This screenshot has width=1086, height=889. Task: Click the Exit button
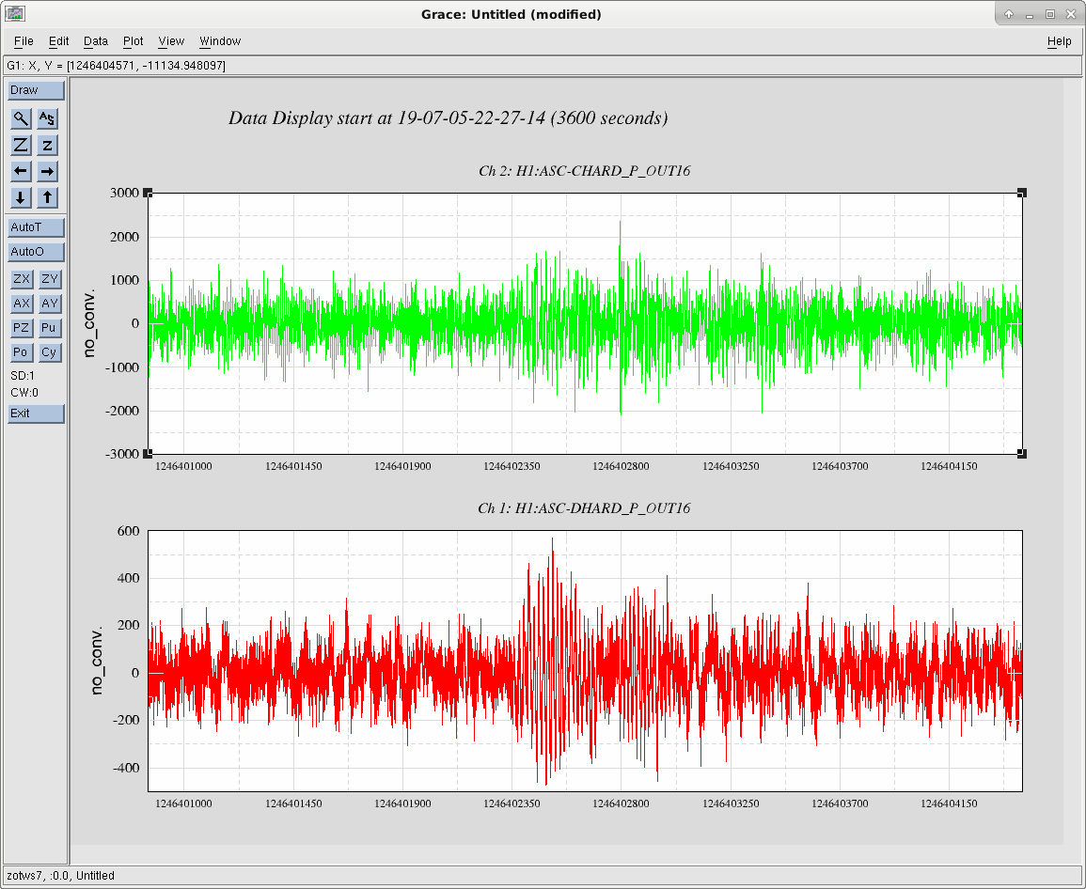pyautogui.click(x=36, y=413)
